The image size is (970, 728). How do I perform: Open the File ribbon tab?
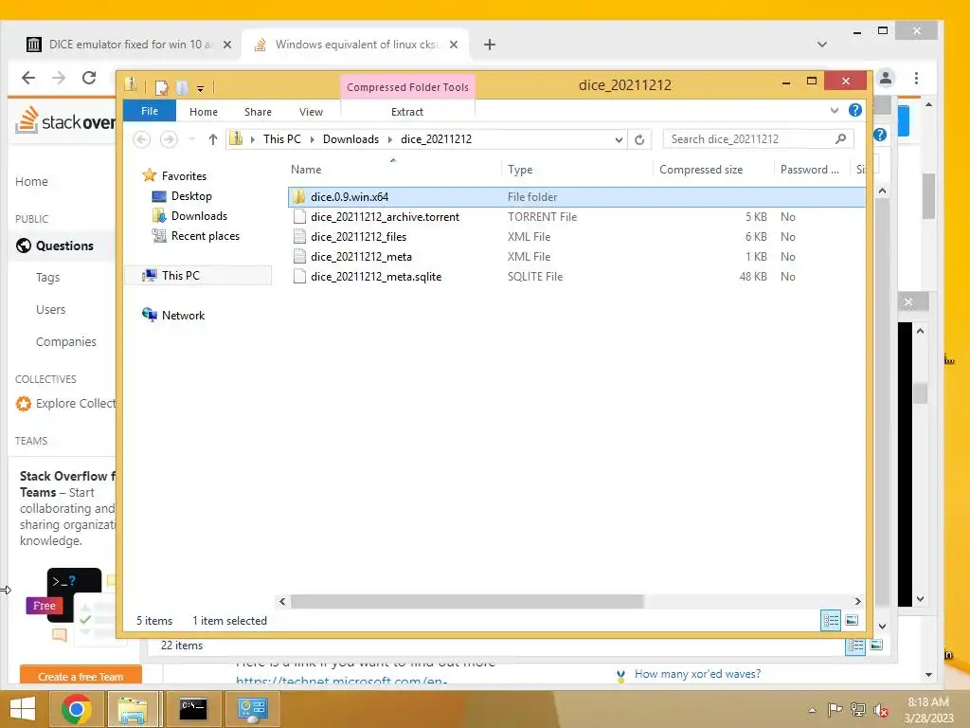[149, 112]
